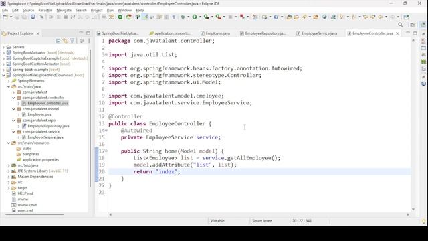Switch to the EmployeeRepository.java editor tab
428x241 pixels.
(263, 33)
